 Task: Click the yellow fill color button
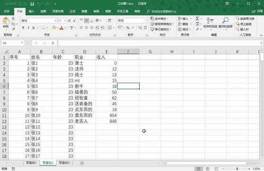pos(54,28)
